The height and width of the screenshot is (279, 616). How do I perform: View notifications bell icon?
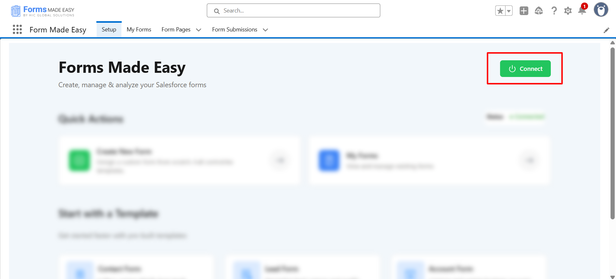(582, 11)
